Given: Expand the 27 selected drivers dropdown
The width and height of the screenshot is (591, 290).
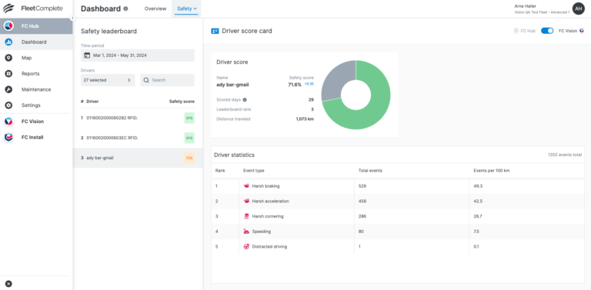Looking at the screenshot, I should [108, 80].
